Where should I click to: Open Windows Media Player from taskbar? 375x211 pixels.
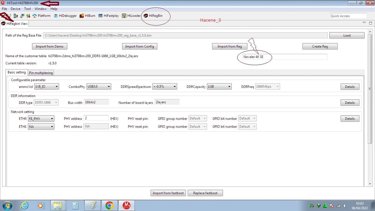[41, 205]
